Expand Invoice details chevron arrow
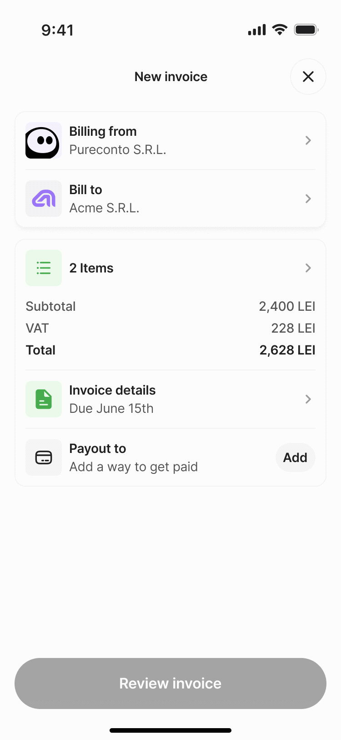Screen dimensions: 341x740 point(308,399)
